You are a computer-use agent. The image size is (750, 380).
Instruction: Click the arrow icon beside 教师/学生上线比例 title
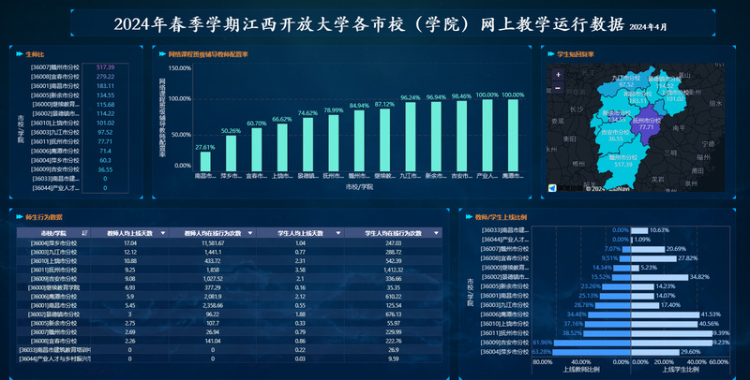click(470, 217)
